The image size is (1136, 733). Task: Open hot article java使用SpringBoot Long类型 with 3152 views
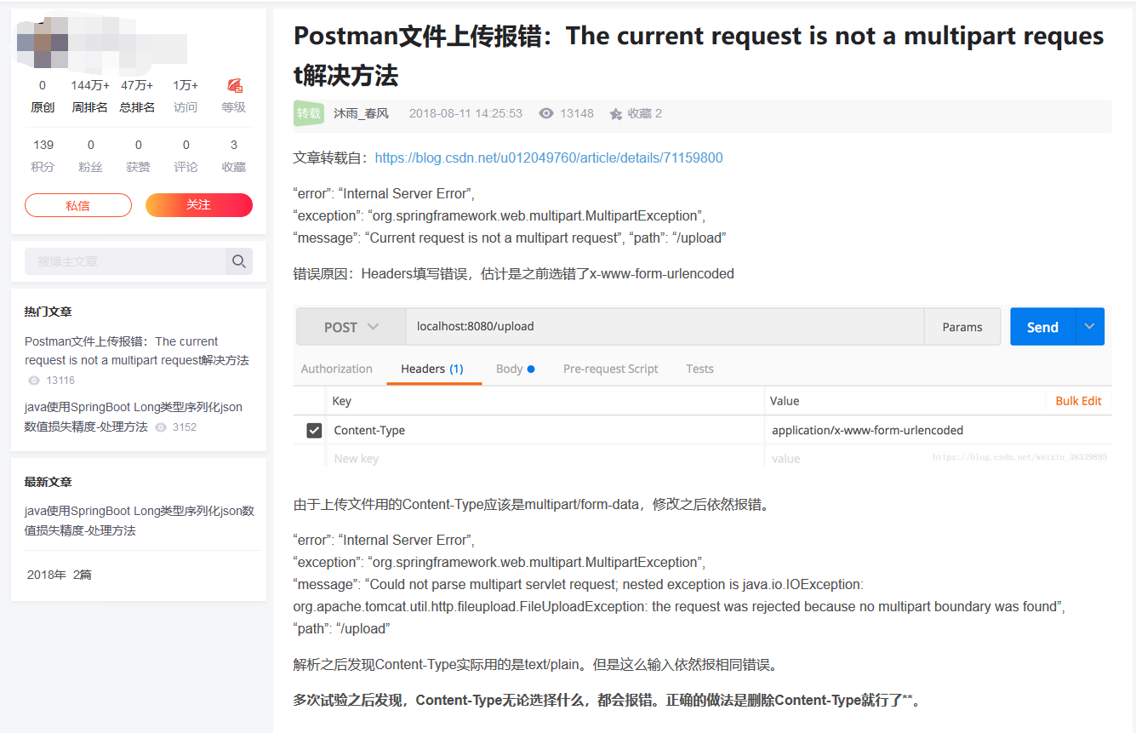(x=134, y=417)
